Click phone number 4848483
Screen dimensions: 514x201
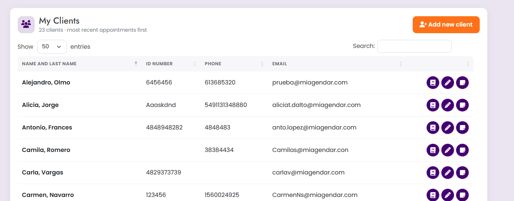point(218,128)
